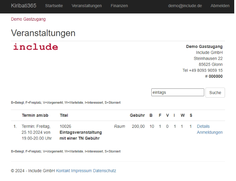Image resolution: width=236 pixels, height=181 pixels.
Task: Go to Veranstaltungen in the navbar
Action: 86,6
